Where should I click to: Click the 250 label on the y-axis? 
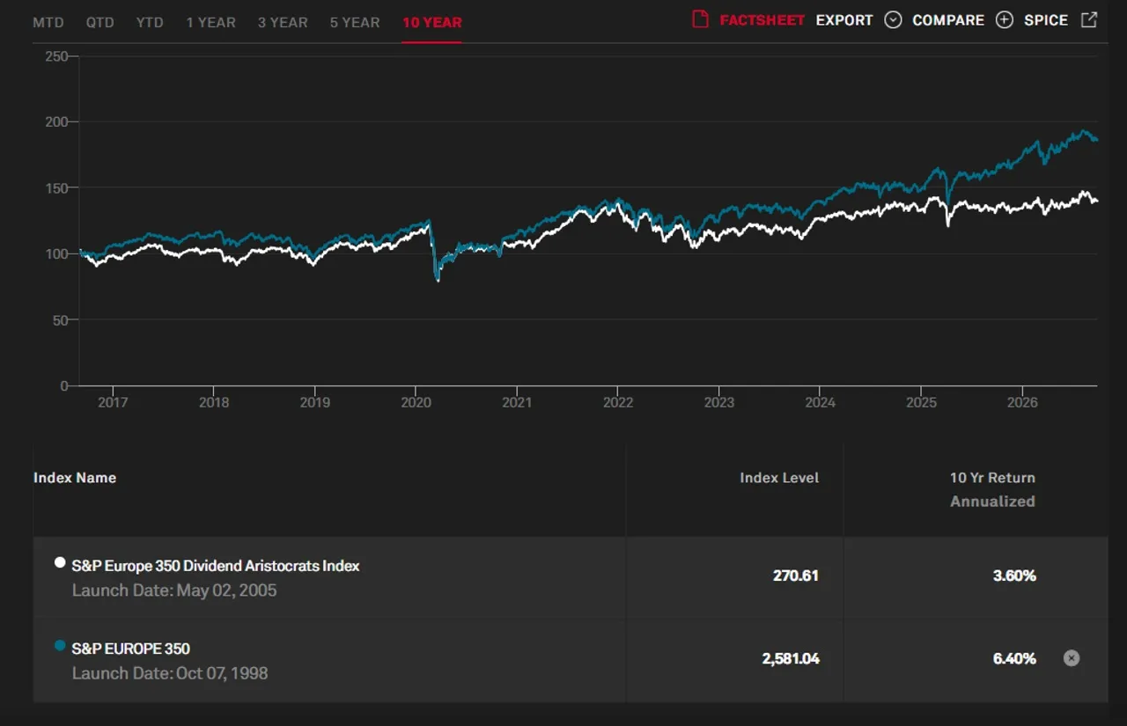[x=56, y=55]
